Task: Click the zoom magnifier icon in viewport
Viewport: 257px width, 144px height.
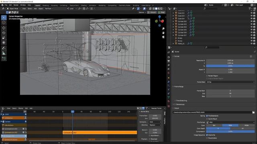Action: point(163,29)
